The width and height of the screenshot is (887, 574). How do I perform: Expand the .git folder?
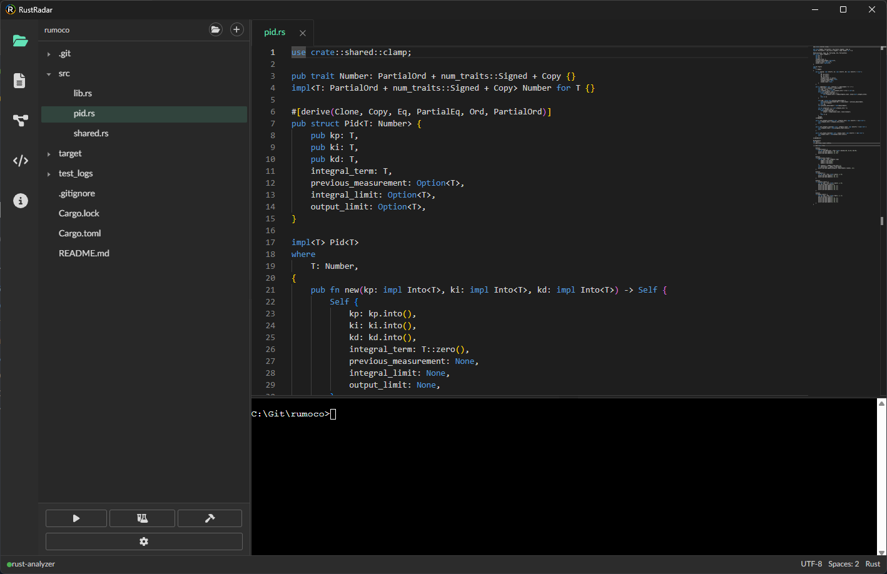(x=49, y=54)
